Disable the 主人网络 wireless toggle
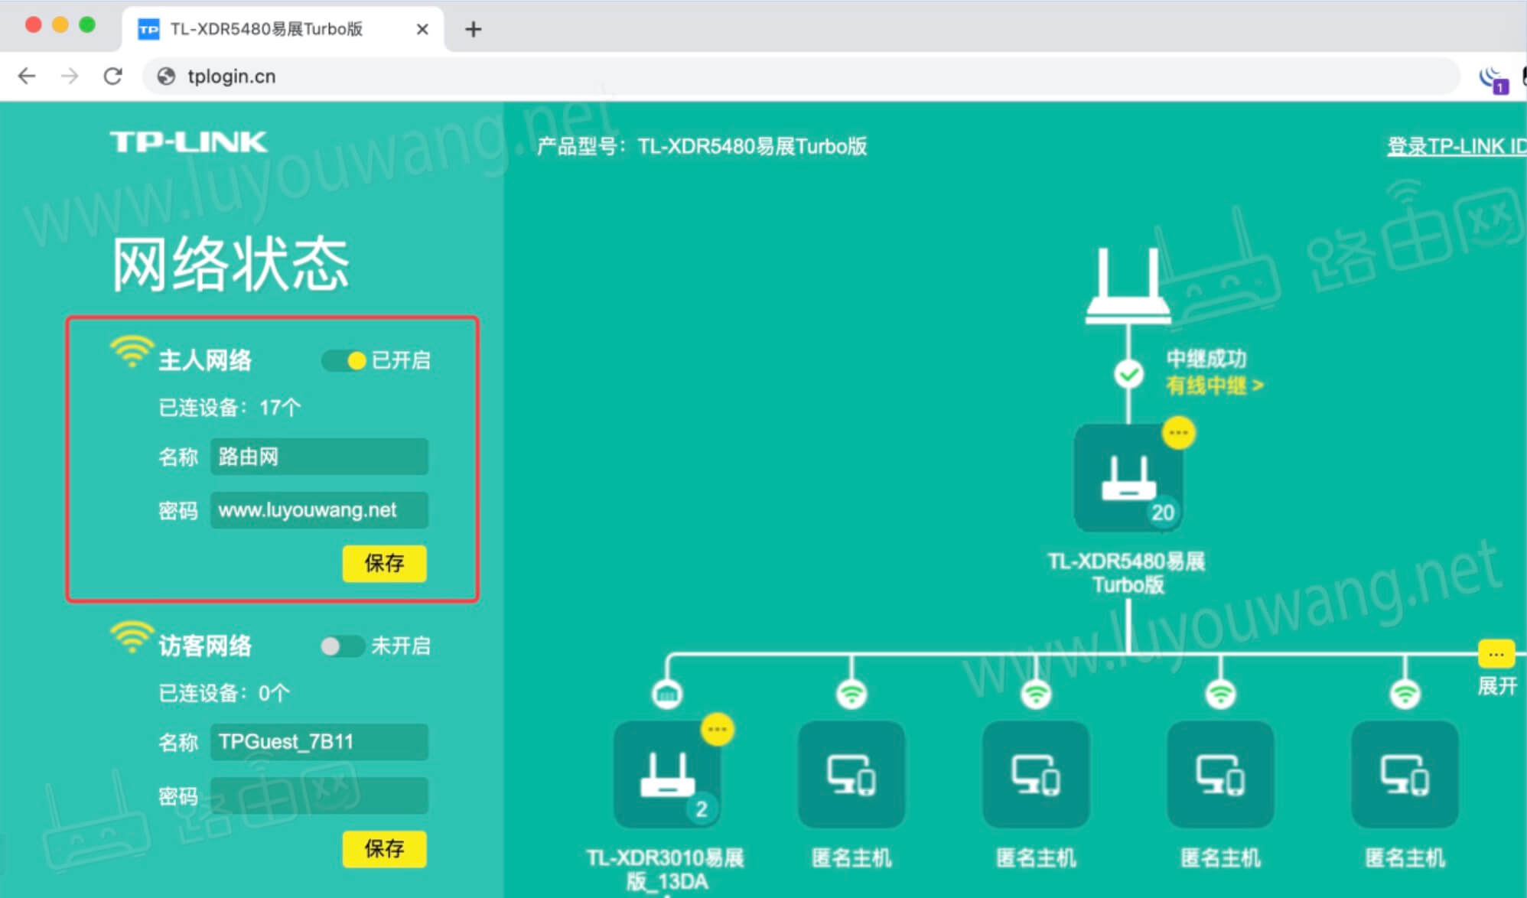1527x898 pixels. coord(343,360)
